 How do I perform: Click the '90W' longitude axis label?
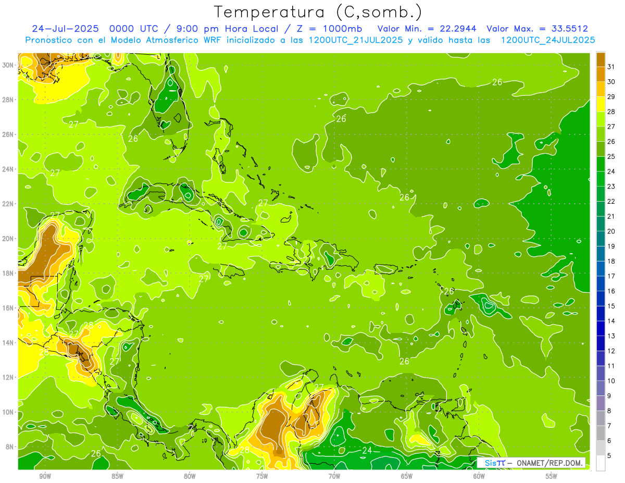tap(45, 477)
